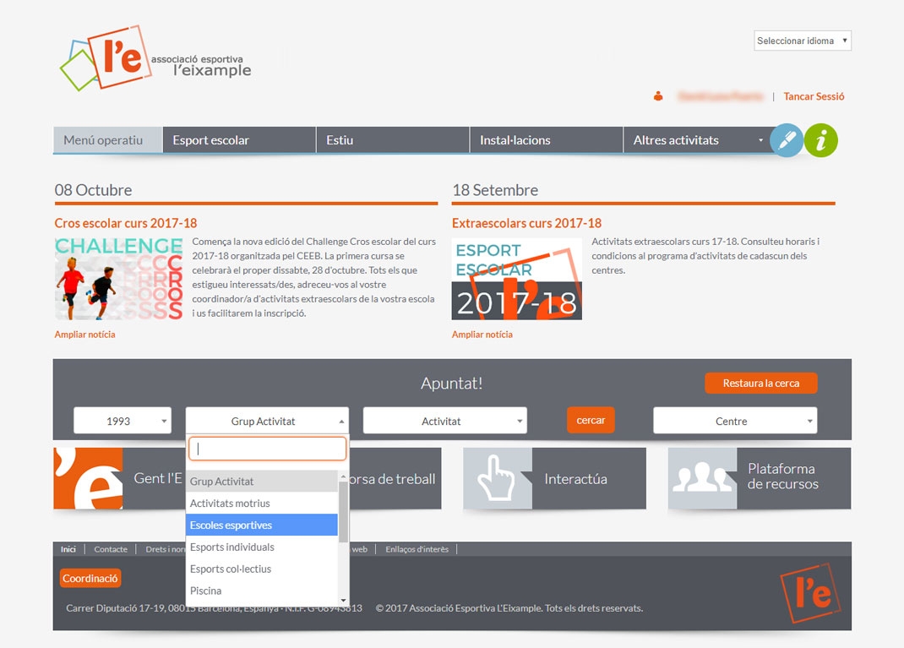Image resolution: width=904 pixels, height=648 pixels.
Task: Click the Gent l'E orange logo tile
Action: click(88, 478)
